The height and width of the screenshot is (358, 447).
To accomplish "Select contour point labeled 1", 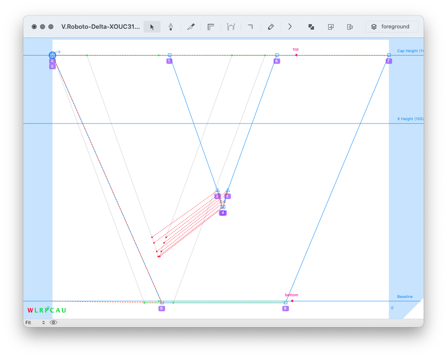I will tap(170, 55).
